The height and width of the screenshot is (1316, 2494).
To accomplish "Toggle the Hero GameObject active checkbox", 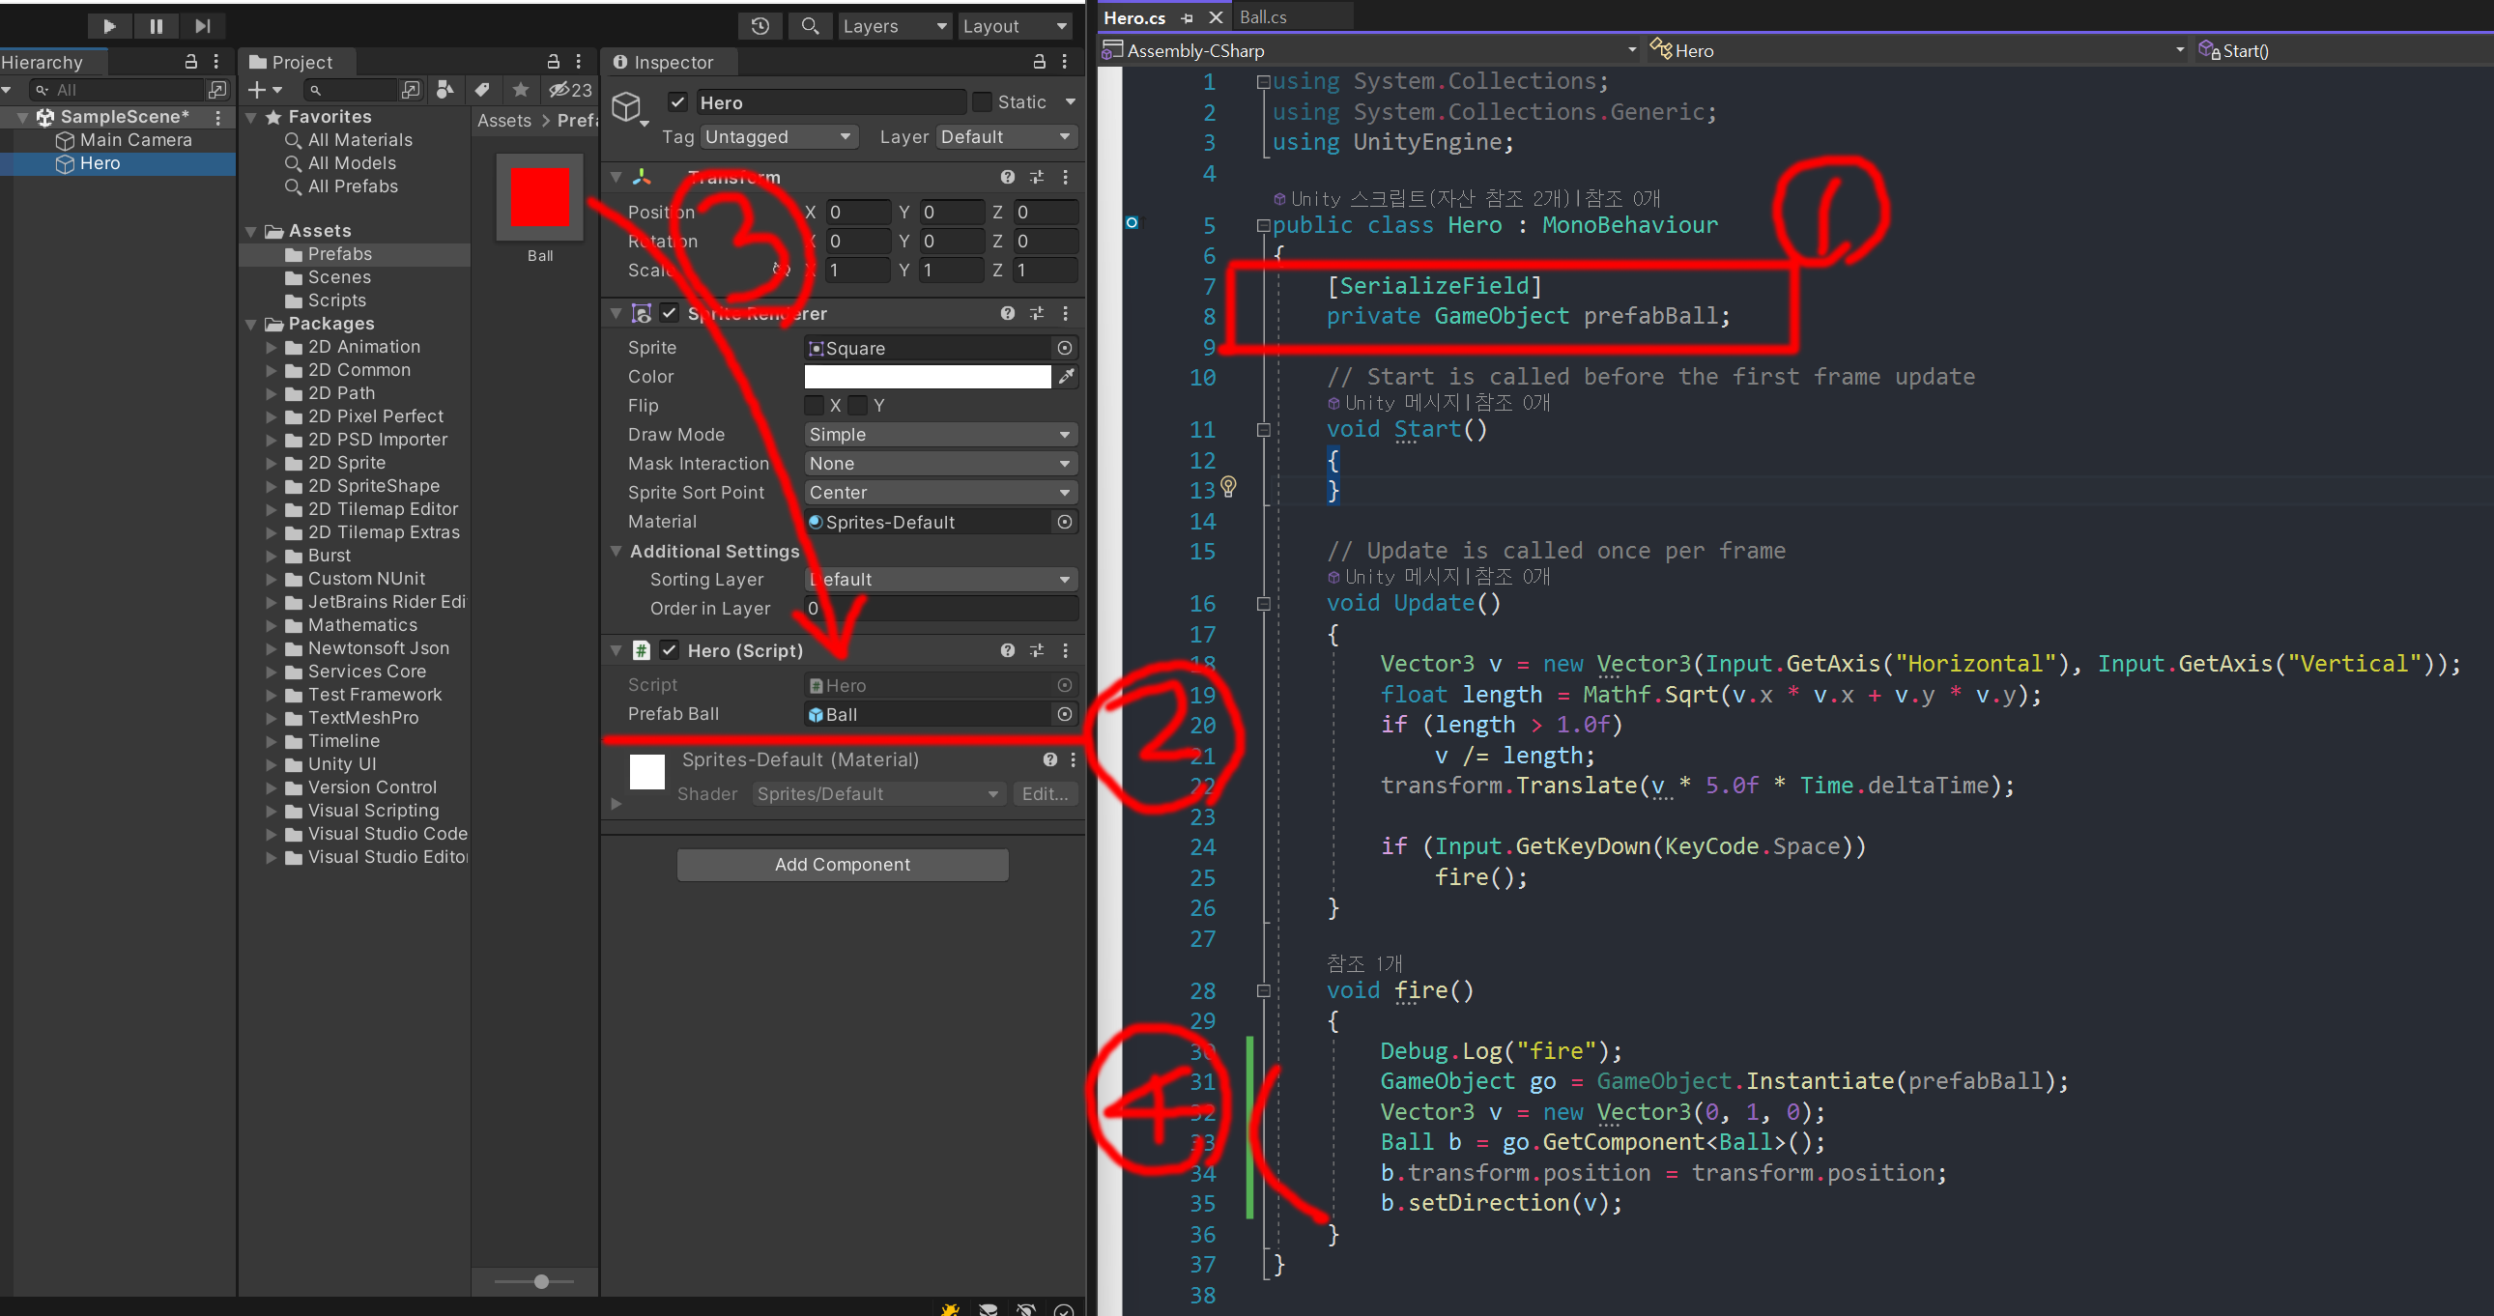I will [x=677, y=102].
